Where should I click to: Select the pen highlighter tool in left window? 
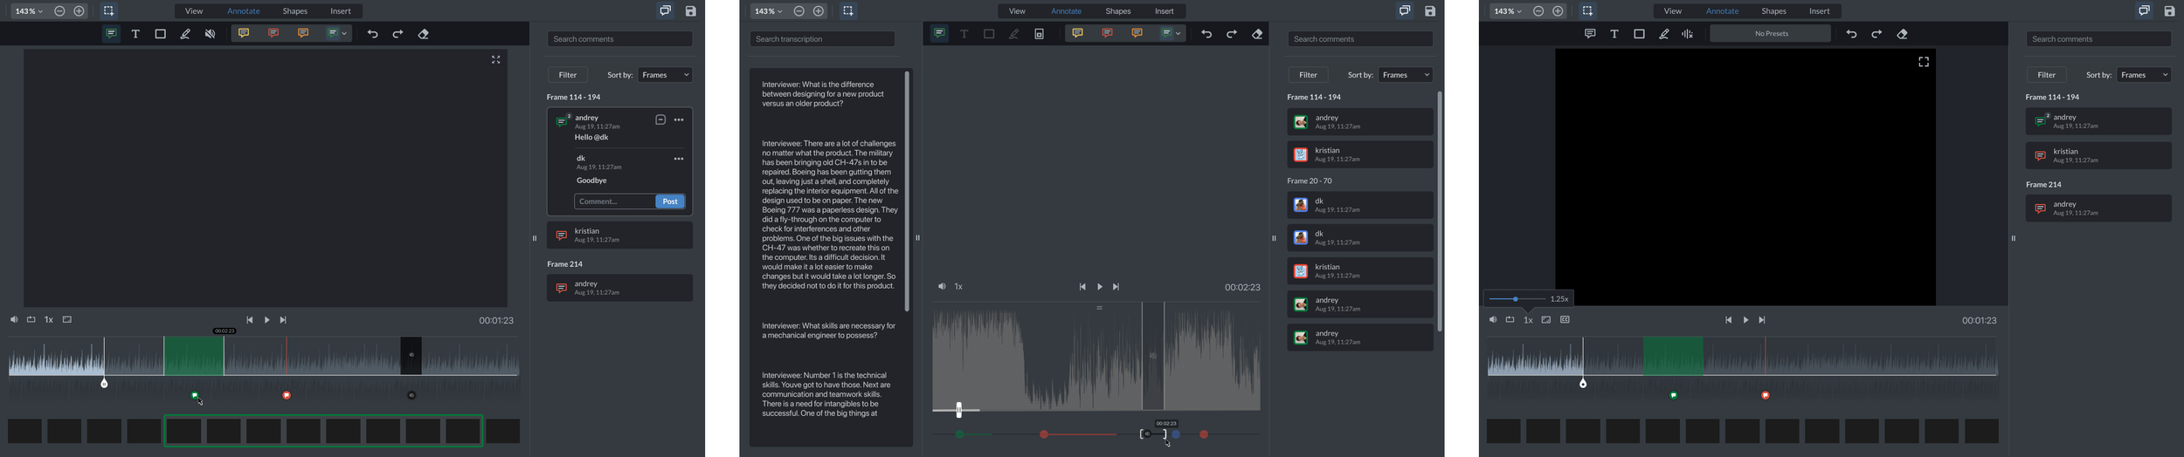tap(185, 34)
